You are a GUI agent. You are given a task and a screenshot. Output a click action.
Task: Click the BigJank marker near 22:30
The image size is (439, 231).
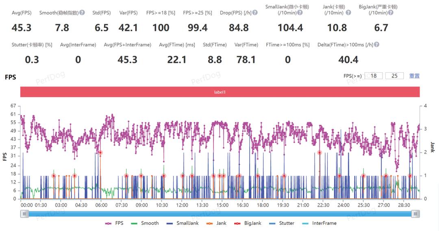(320, 153)
